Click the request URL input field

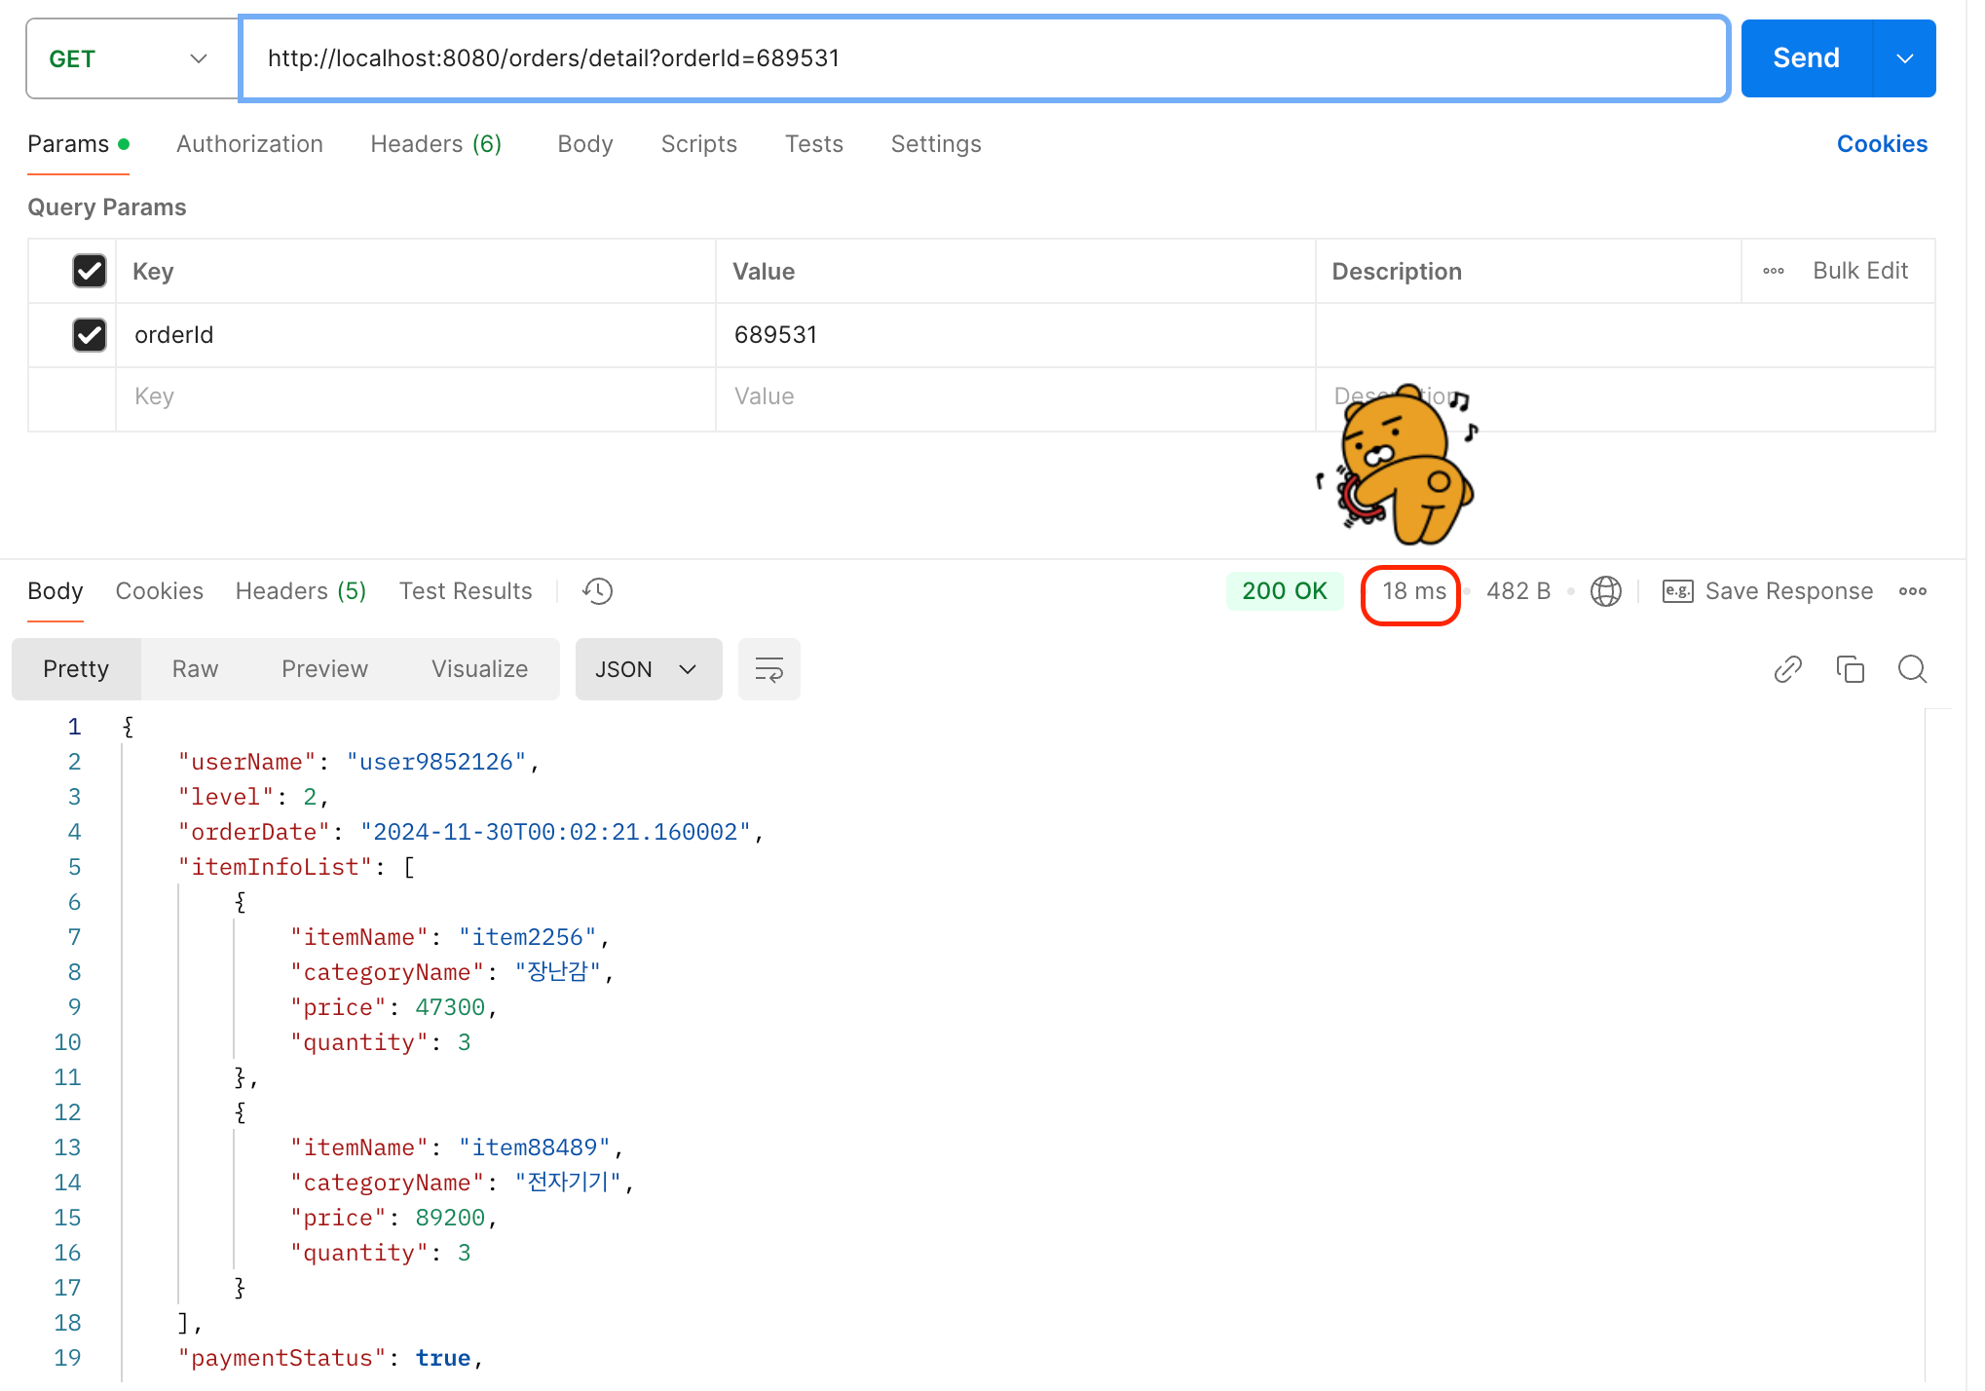pyautogui.click(x=984, y=58)
